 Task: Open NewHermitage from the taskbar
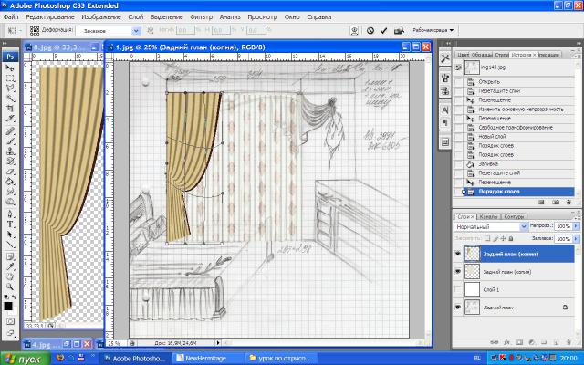coord(210,359)
